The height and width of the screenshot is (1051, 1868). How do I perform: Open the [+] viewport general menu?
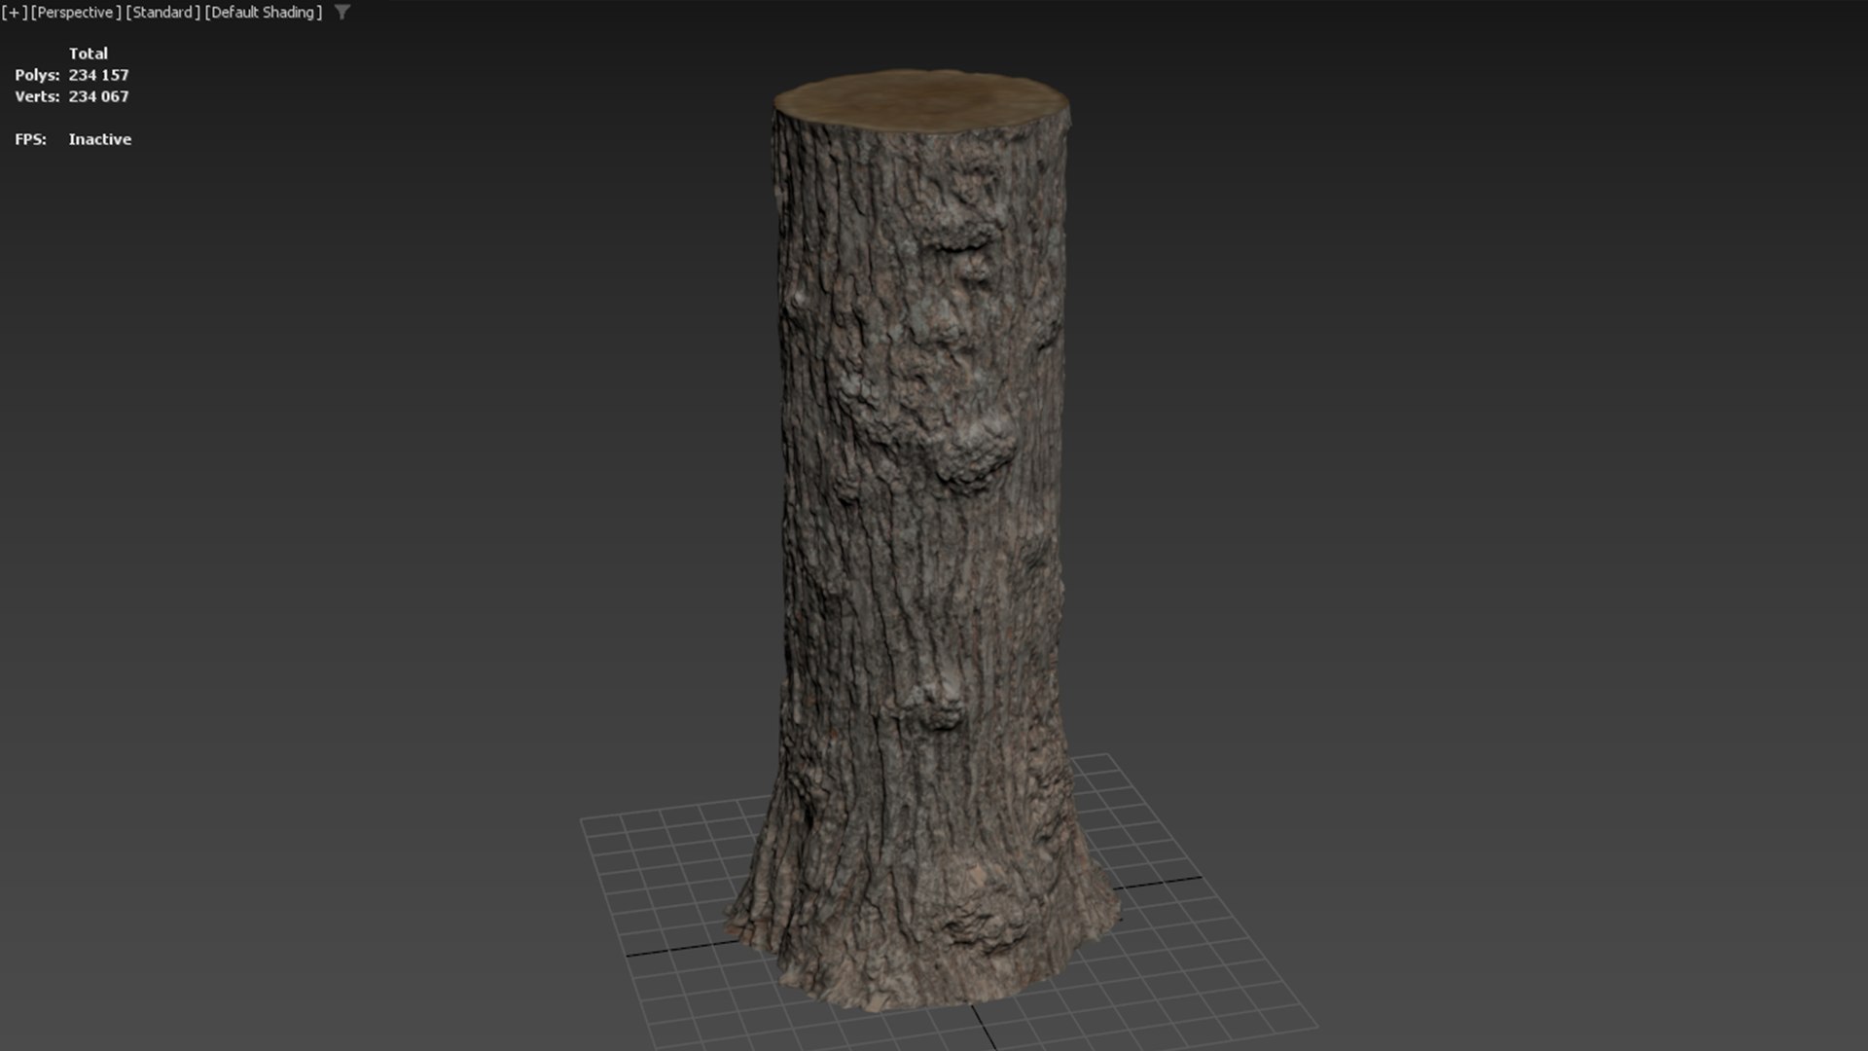(x=15, y=13)
